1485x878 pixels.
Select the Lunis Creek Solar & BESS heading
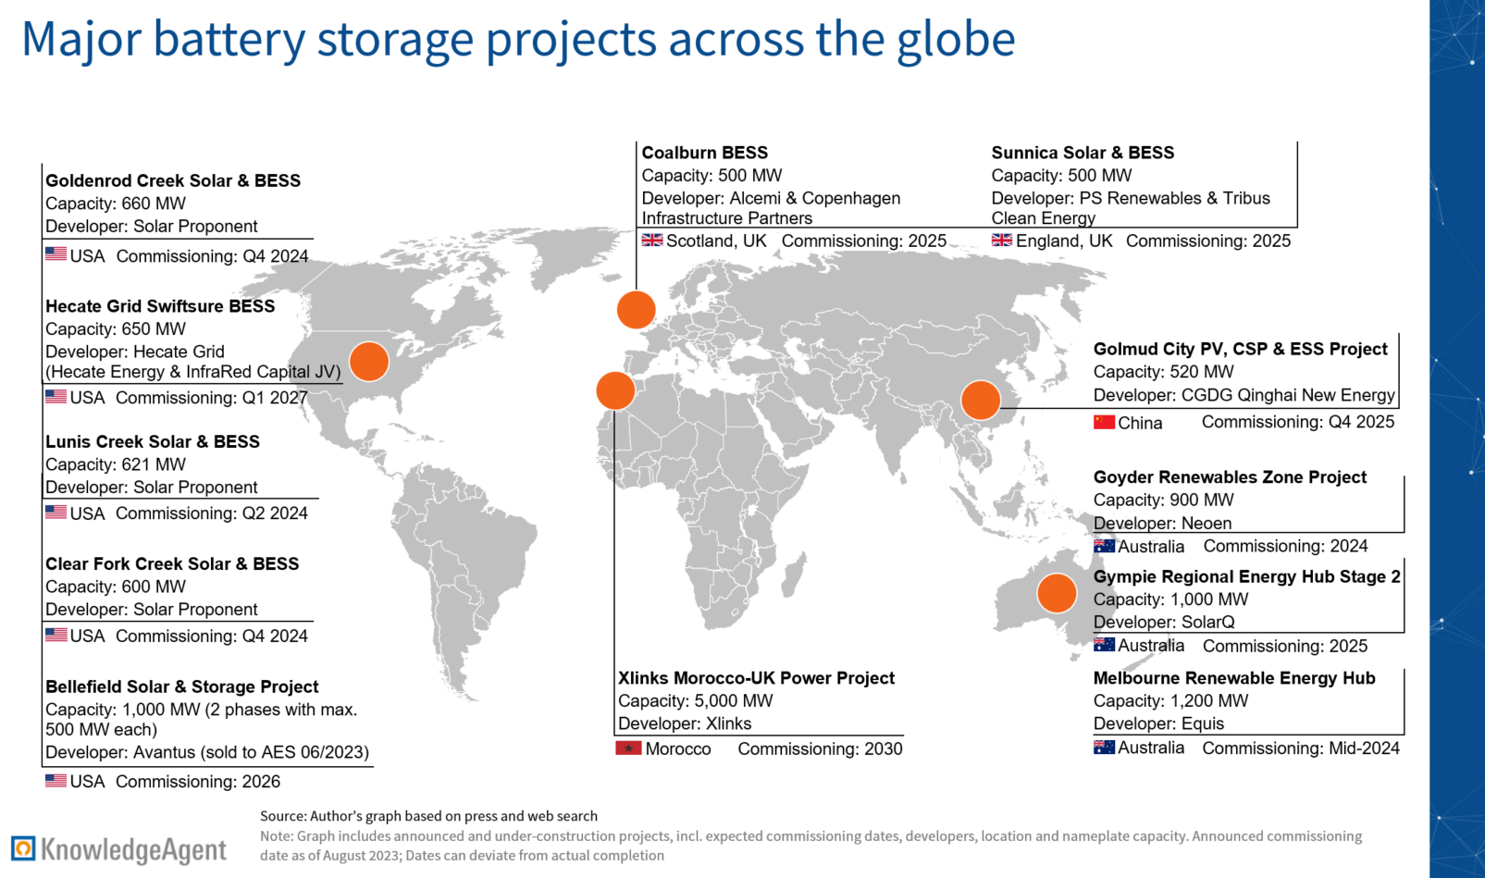[153, 442]
